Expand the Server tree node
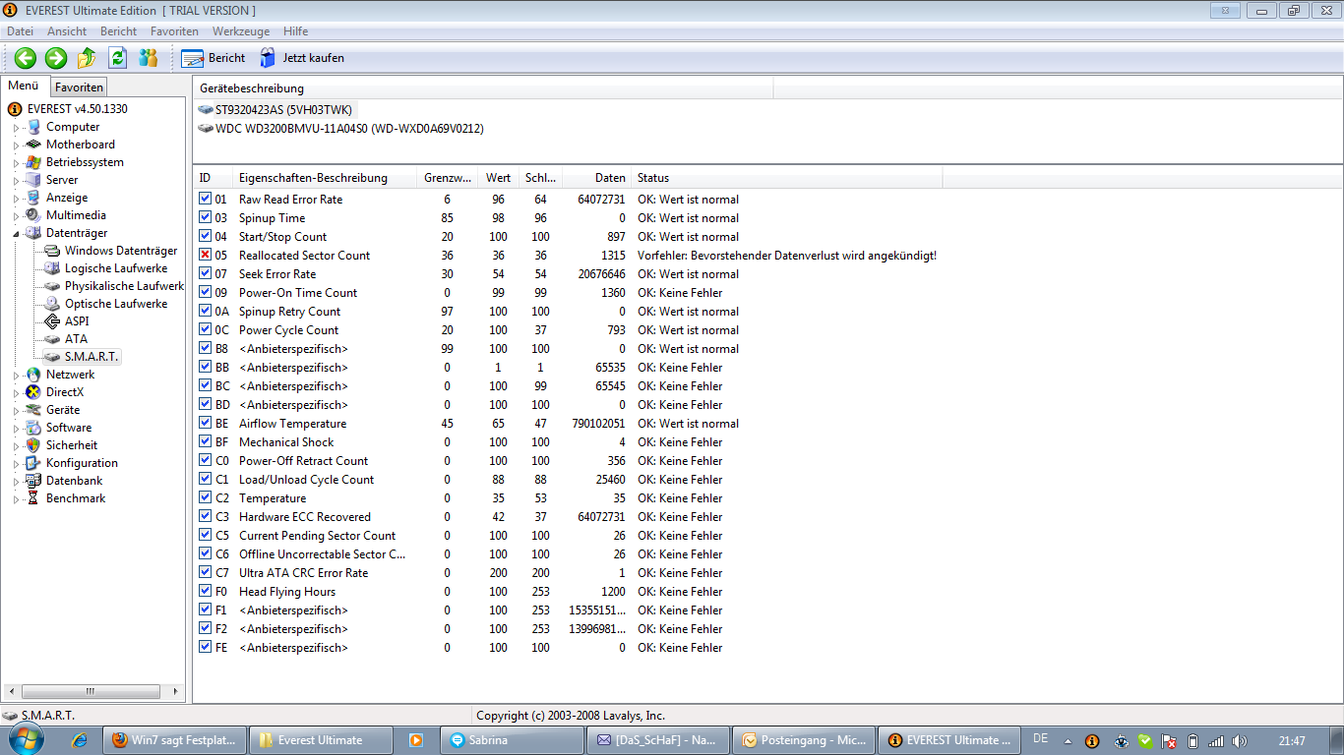 click(16, 181)
